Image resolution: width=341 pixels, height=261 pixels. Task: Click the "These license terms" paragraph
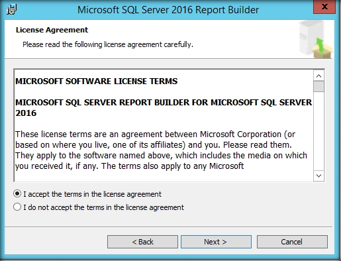pyautogui.click(x=161, y=150)
